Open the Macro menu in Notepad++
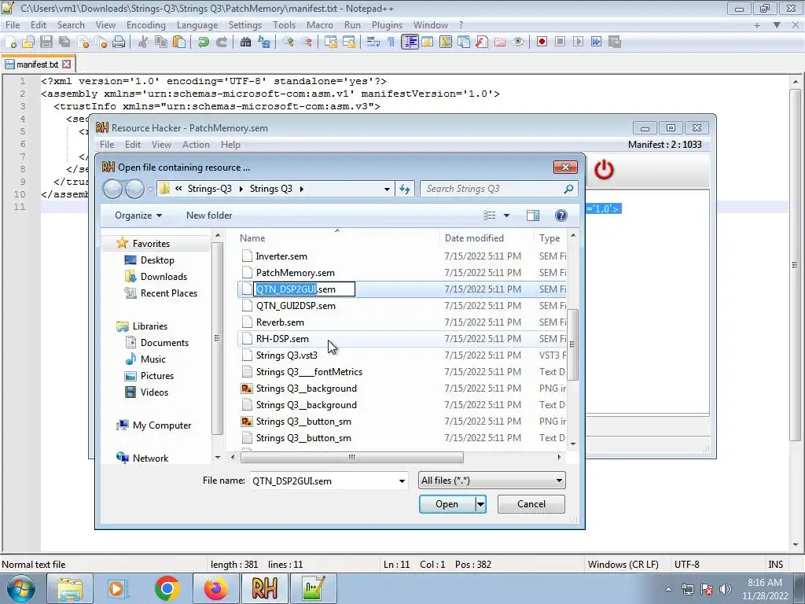This screenshot has height=604, width=805. pos(319,25)
